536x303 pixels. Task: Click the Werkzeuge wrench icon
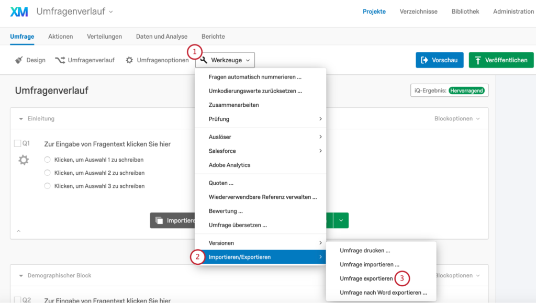(204, 60)
